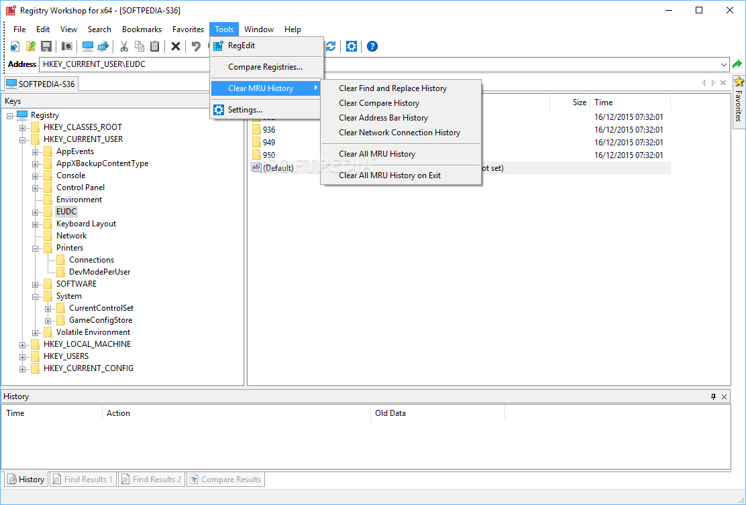
Task: Select the SOFTPEDIA-S36 document tab
Action: click(41, 84)
